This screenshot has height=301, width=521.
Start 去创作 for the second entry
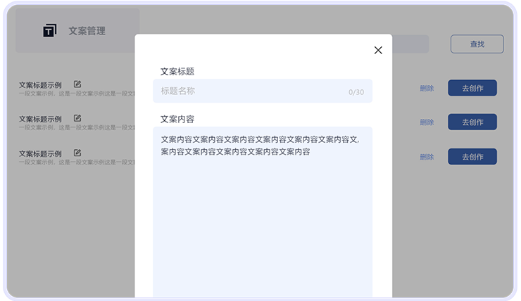point(472,122)
